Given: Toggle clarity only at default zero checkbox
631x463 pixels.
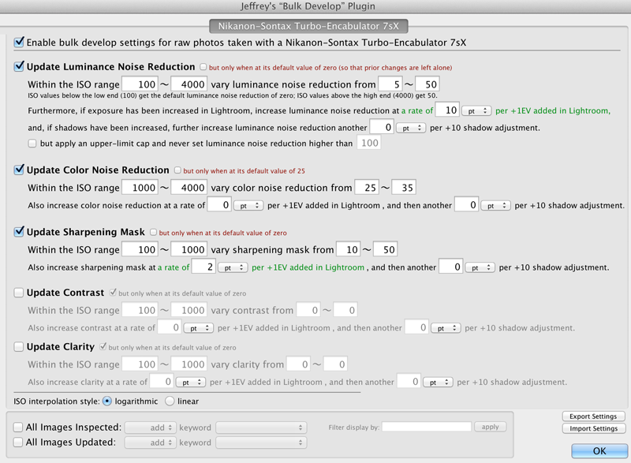Looking at the screenshot, I should click(103, 347).
